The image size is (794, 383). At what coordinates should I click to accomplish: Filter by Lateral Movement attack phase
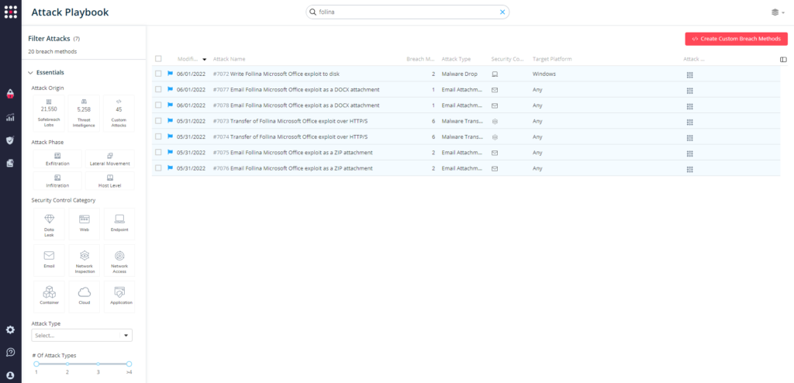[x=109, y=159]
